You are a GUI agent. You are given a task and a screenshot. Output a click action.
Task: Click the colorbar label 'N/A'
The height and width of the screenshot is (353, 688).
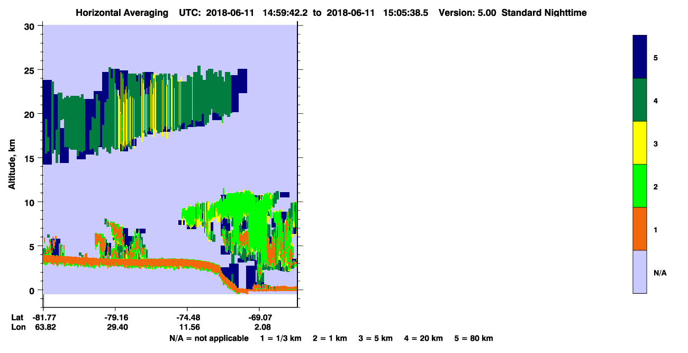tap(660, 273)
